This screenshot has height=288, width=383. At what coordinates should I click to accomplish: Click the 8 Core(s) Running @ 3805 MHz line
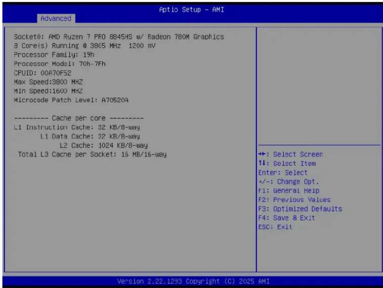point(85,46)
